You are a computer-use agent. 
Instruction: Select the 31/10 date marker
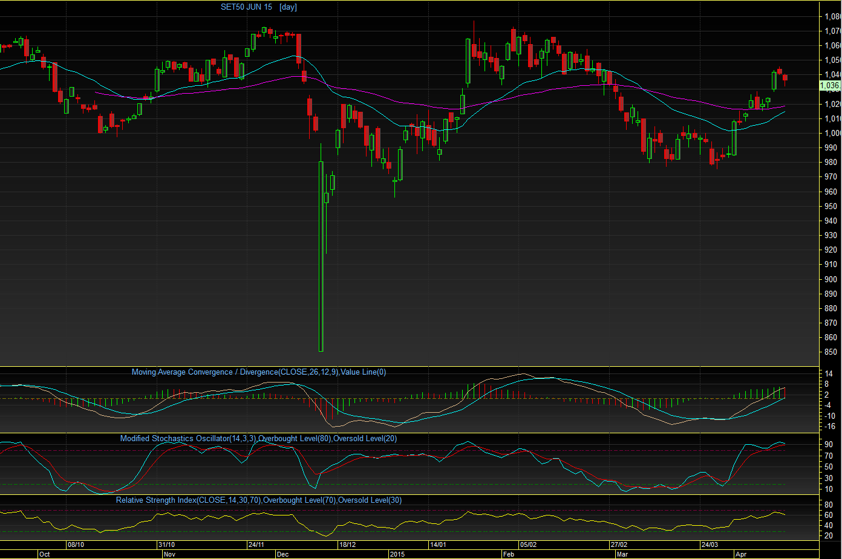[167, 544]
